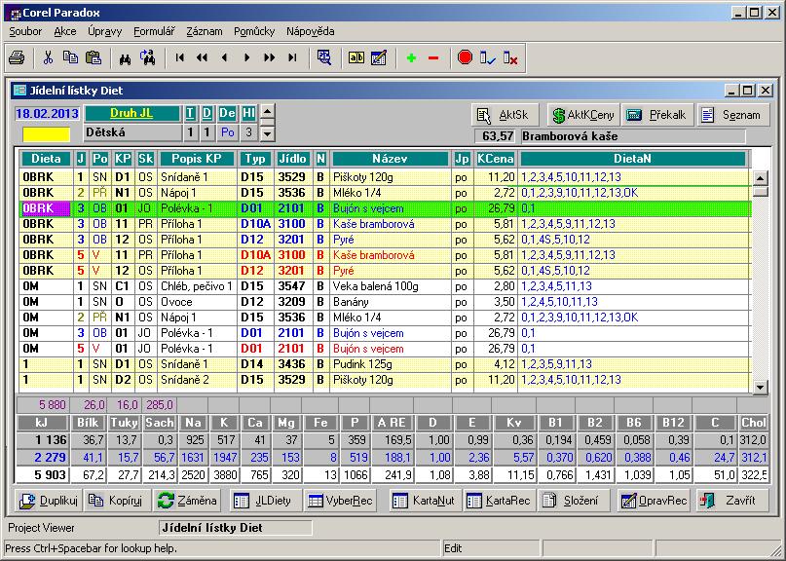This screenshot has height=561, width=786.
Task: Click the red Stop icon
Action: pyautogui.click(x=466, y=57)
